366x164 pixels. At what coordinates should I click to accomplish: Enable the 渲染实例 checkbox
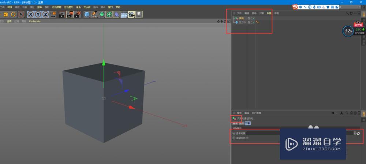(248, 138)
